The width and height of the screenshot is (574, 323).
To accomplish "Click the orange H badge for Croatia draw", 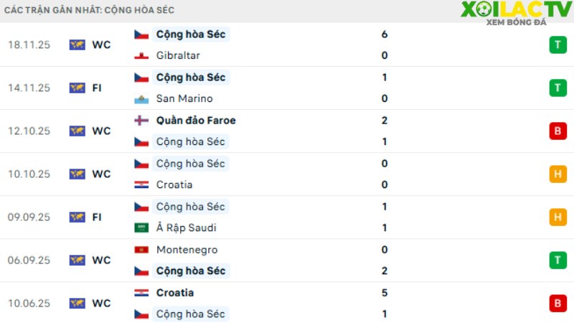I will point(557,174).
